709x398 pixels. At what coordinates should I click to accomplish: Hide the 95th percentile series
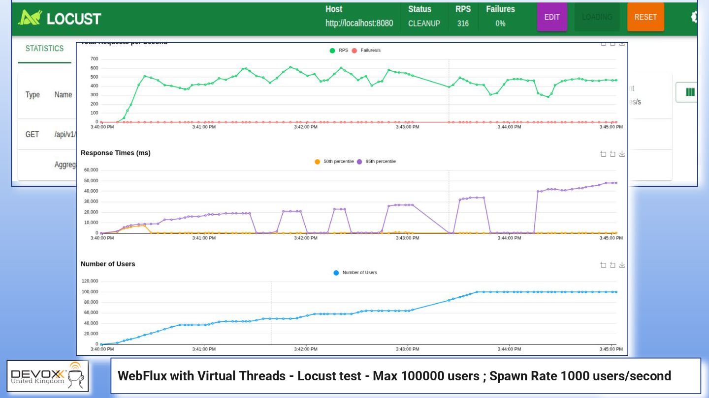[x=376, y=161]
